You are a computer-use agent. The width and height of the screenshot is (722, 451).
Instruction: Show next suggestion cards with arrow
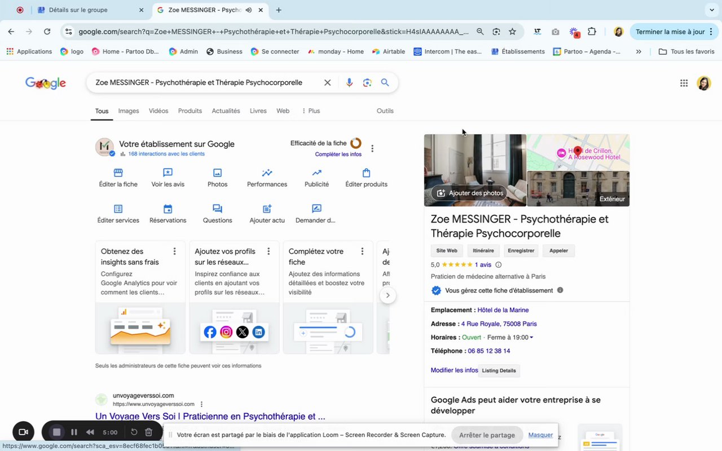tap(388, 295)
